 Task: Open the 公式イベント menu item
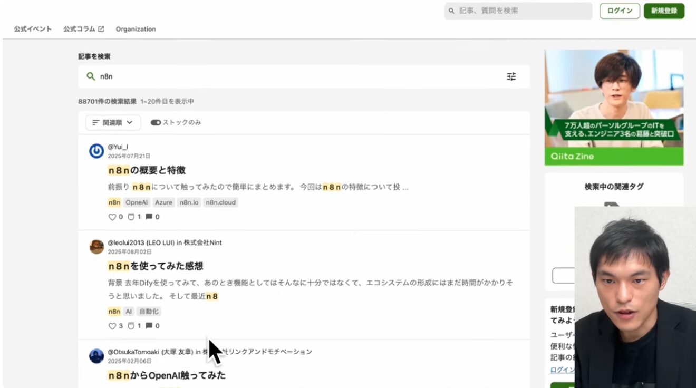(33, 29)
